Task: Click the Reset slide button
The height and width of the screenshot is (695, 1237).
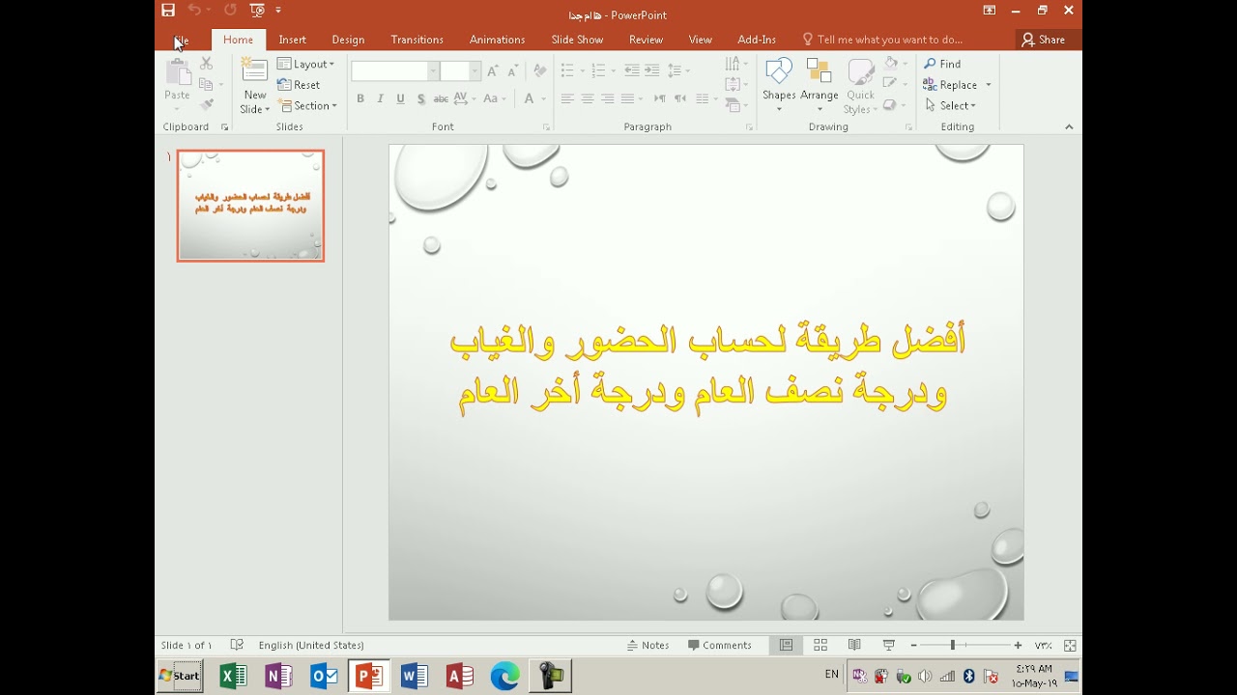Action: tap(299, 85)
